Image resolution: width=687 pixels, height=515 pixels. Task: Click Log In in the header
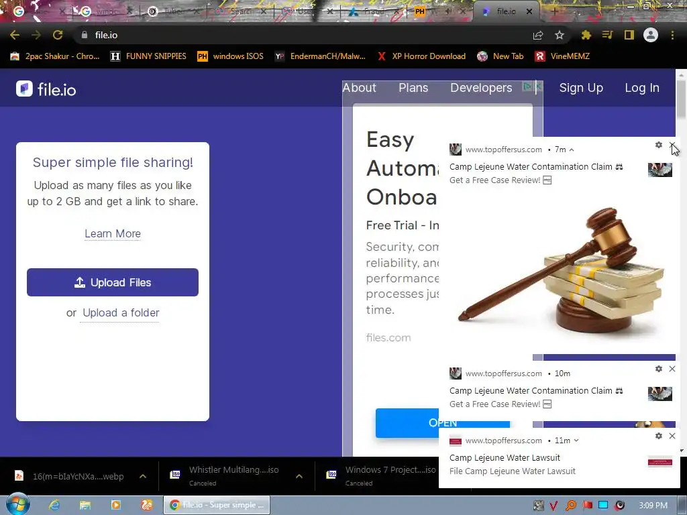642,88
